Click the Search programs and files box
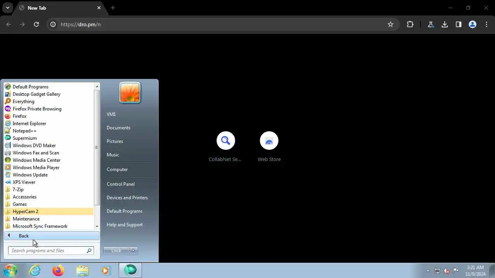Image resolution: width=495 pixels, height=278 pixels. point(51,251)
